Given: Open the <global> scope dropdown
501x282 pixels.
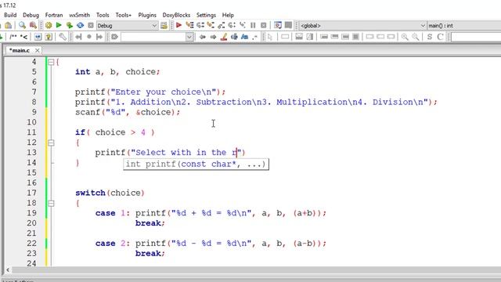Looking at the screenshot, I should click(362, 26).
